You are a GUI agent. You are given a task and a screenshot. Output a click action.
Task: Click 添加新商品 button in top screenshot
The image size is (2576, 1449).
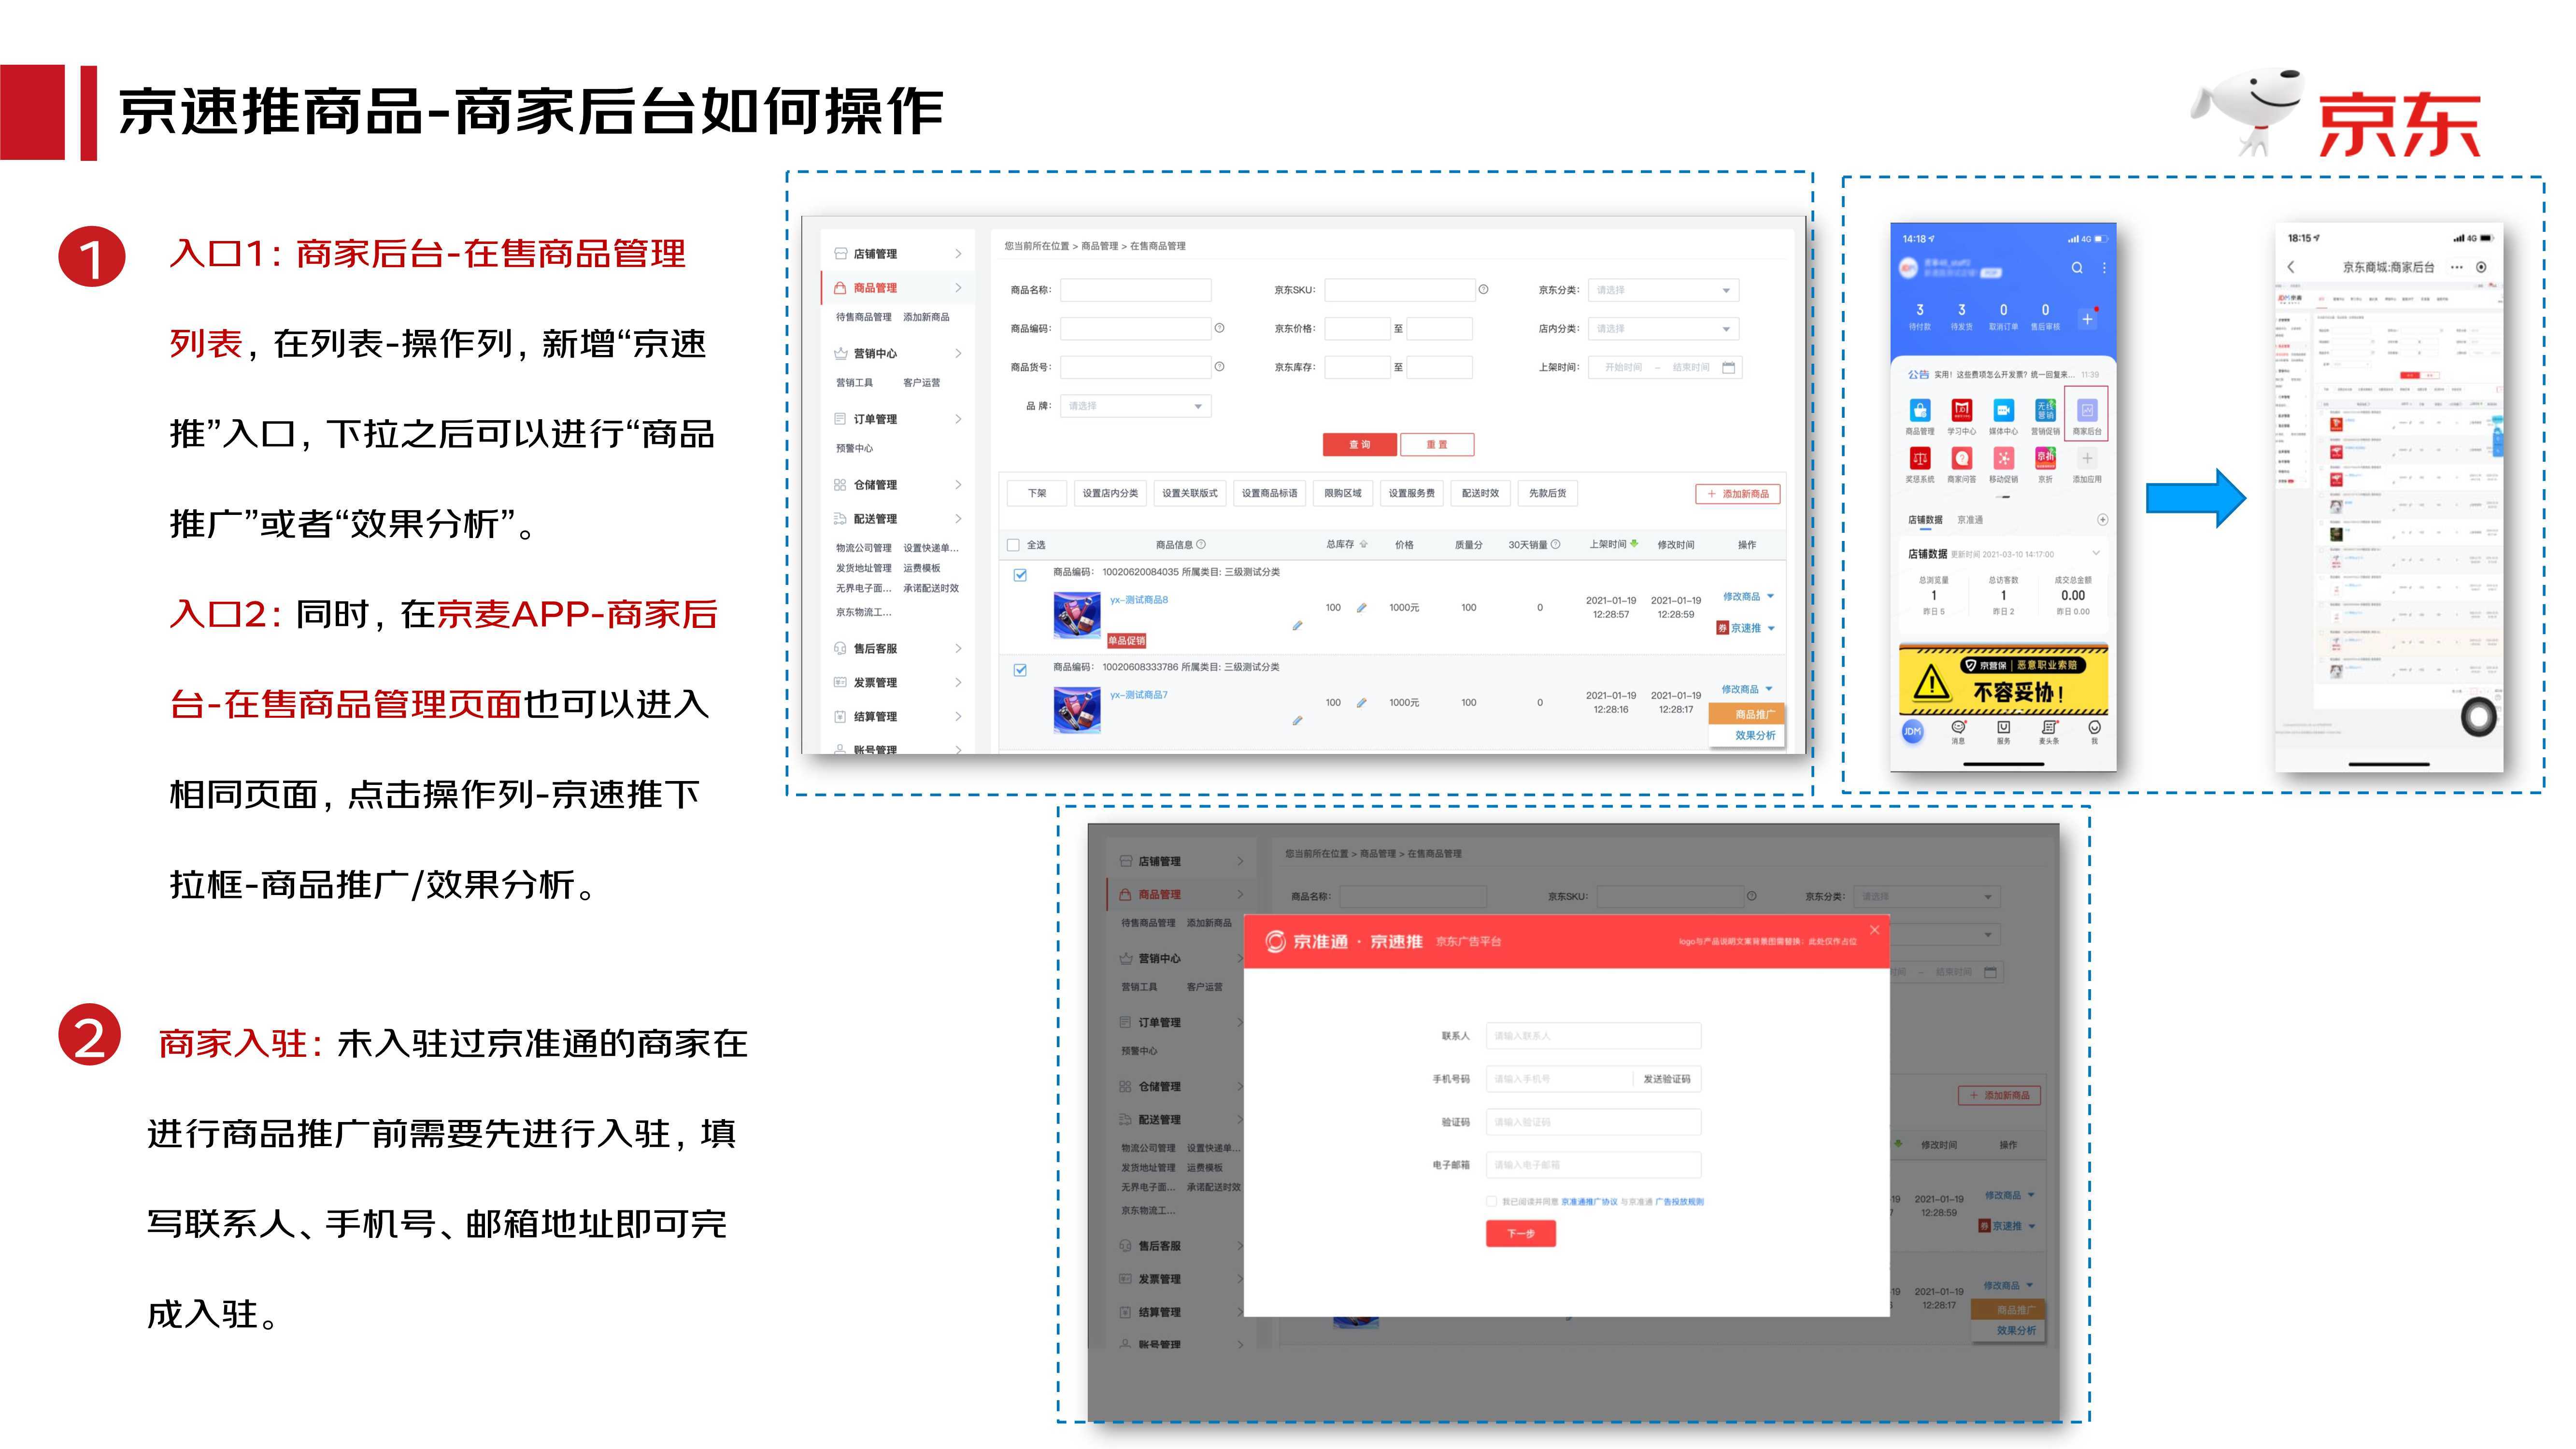pos(1737,494)
